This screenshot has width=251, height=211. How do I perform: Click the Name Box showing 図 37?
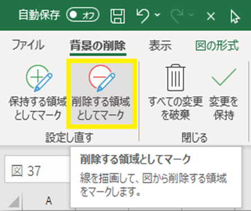pos(37,169)
